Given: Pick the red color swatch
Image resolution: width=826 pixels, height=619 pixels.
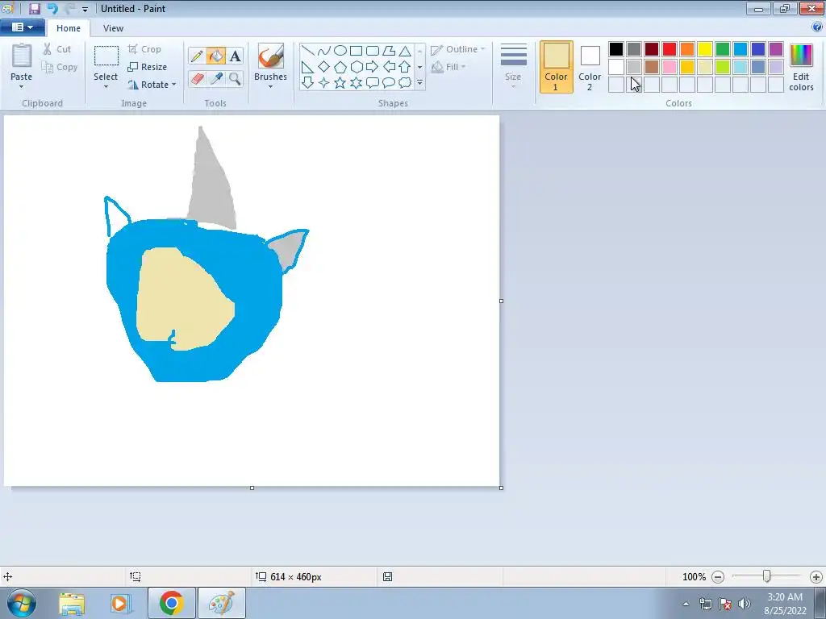Looking at the screenshot, I should coord(670,49).
